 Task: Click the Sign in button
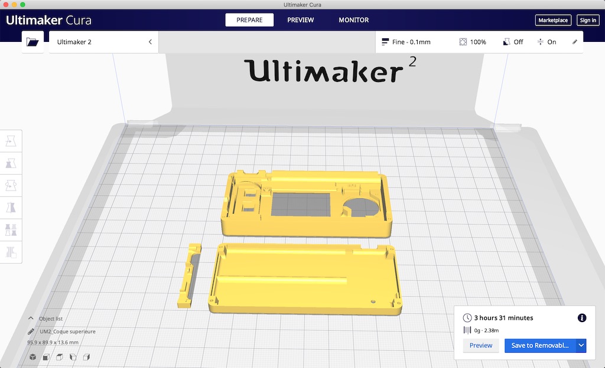(588, 20)
